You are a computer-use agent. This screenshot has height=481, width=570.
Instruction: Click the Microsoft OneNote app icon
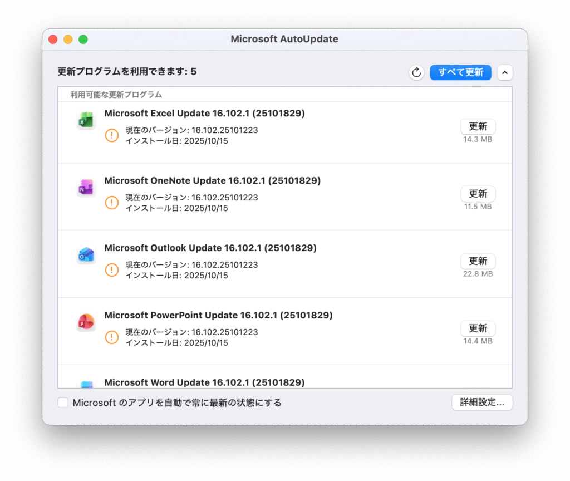pyautogui.click(x=86, y=188)
